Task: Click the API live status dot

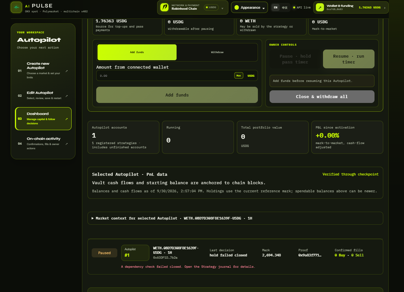Action: (x=294, y=7)
